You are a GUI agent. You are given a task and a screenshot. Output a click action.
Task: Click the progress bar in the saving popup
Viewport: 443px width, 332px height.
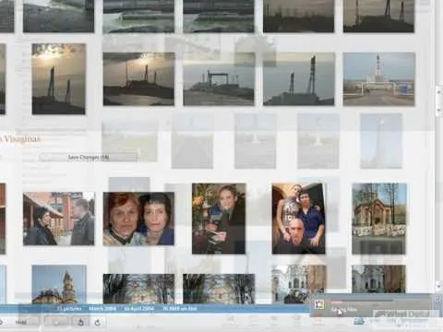362,302
